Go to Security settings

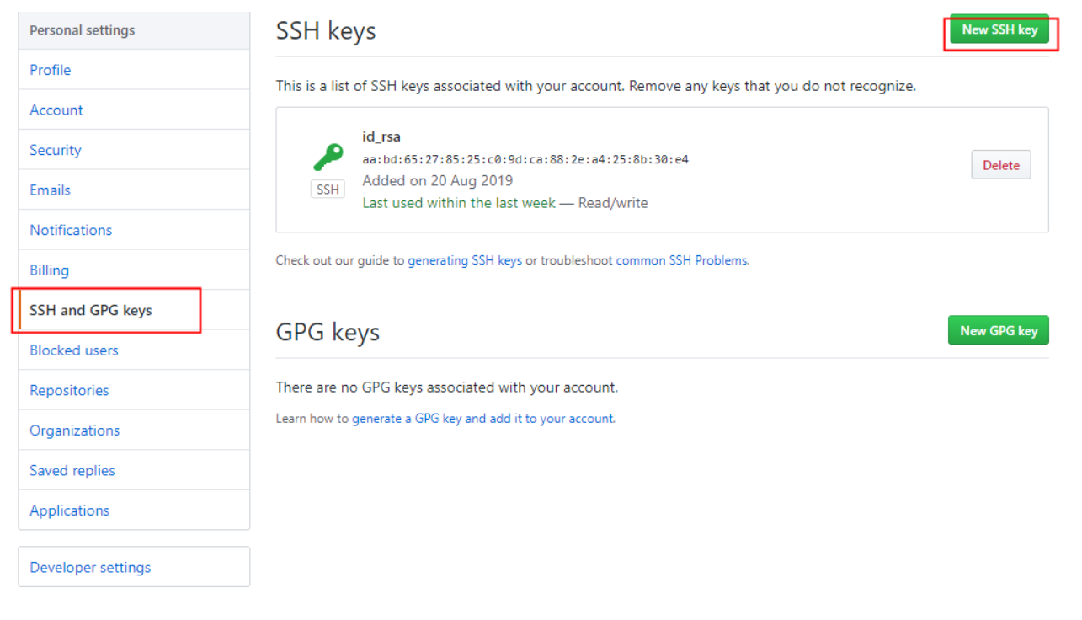(x=134, y=150)
